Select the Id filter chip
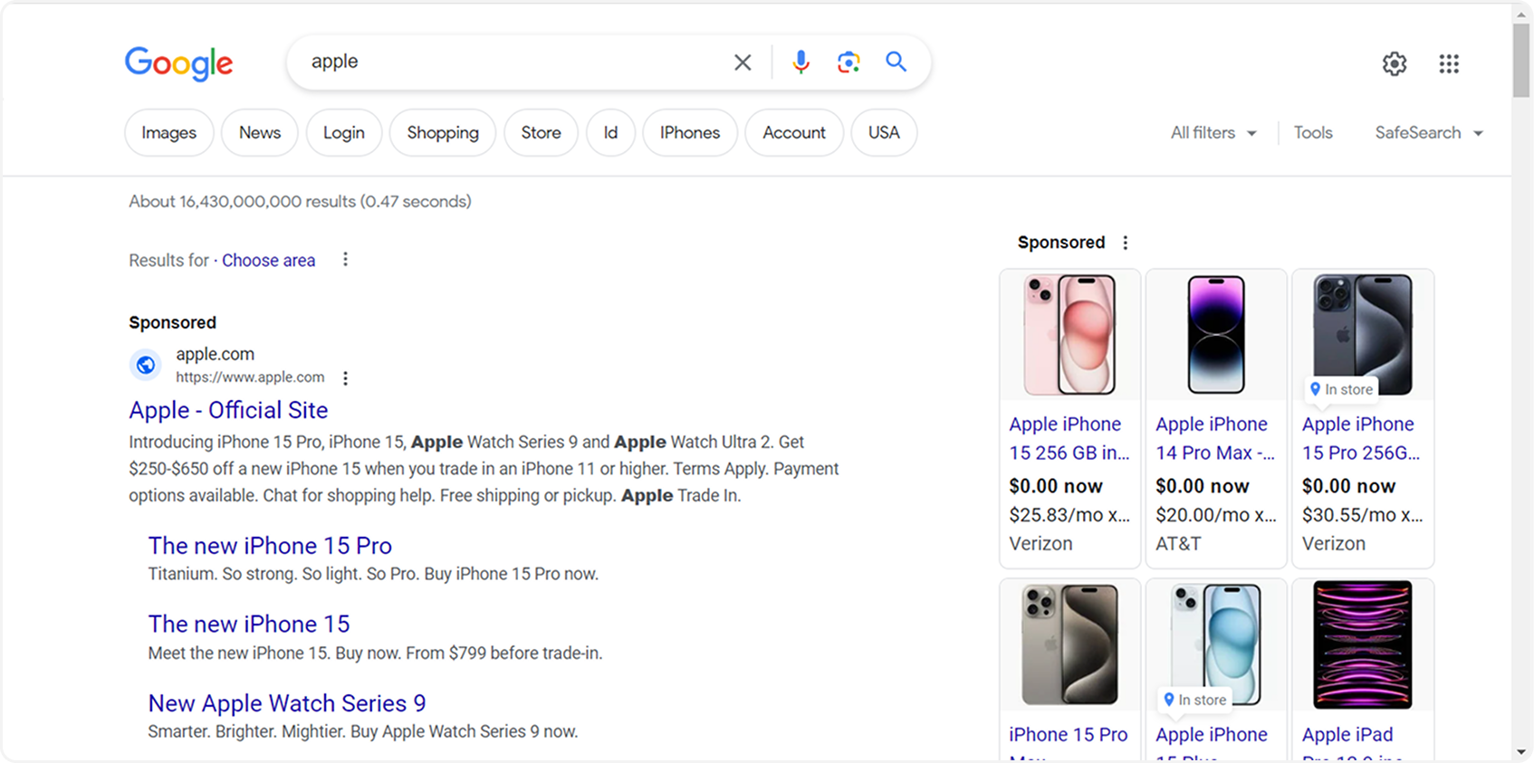The height and width of the screenshot is (763, 1534). [x=610, y=132]
